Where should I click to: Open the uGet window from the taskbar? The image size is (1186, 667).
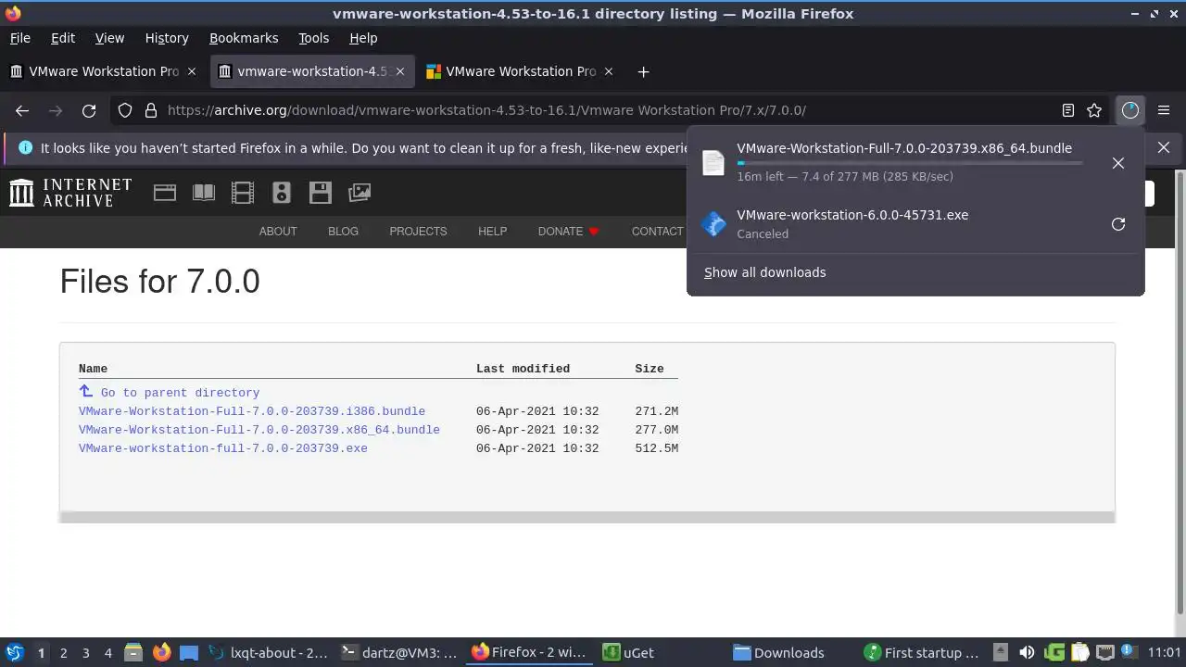pos(661,652)
